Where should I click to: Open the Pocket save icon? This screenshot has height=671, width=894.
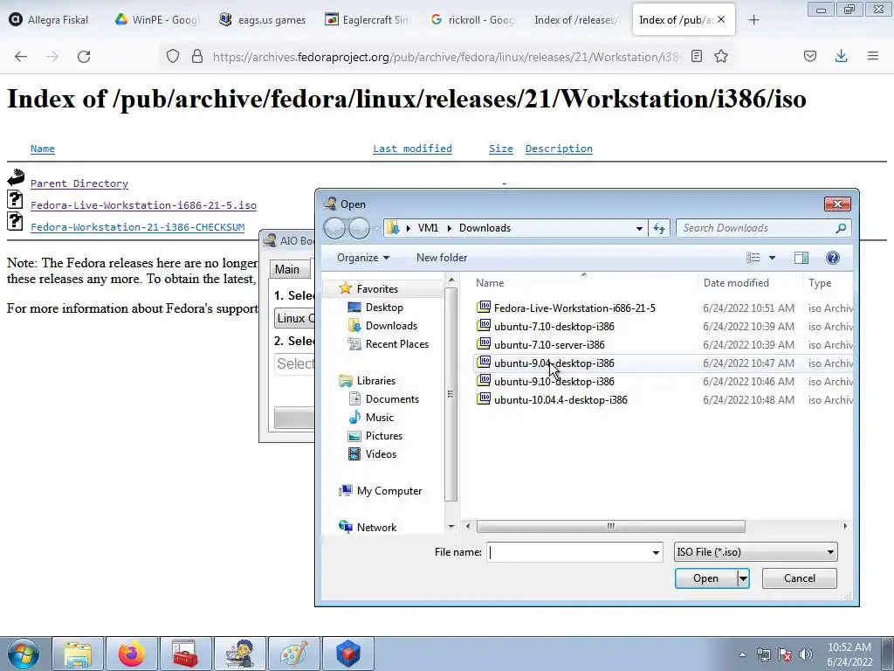pos(810,56)
